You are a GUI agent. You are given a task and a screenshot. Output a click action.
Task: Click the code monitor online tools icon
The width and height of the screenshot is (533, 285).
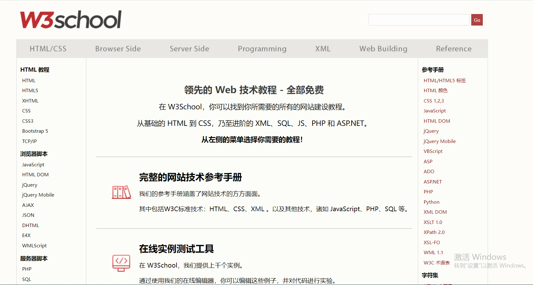(x=121, y=263)
